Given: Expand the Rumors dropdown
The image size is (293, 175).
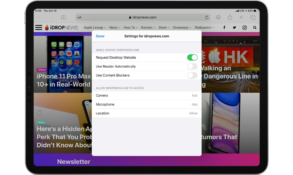Looking at the screenshot, I should [148, 27].
